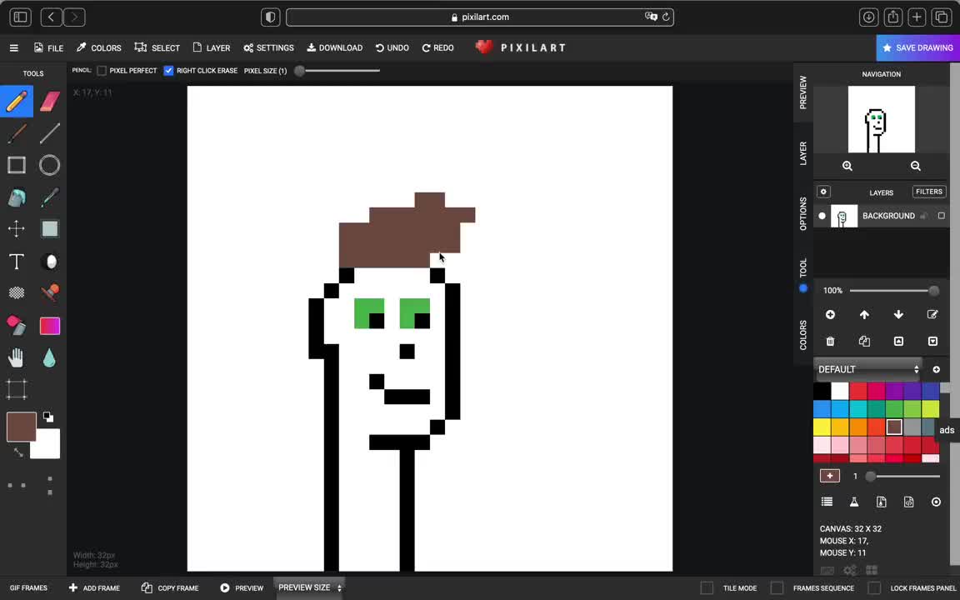Click Save Drawing button
This screenshot has height=600, width=960.
917,47
